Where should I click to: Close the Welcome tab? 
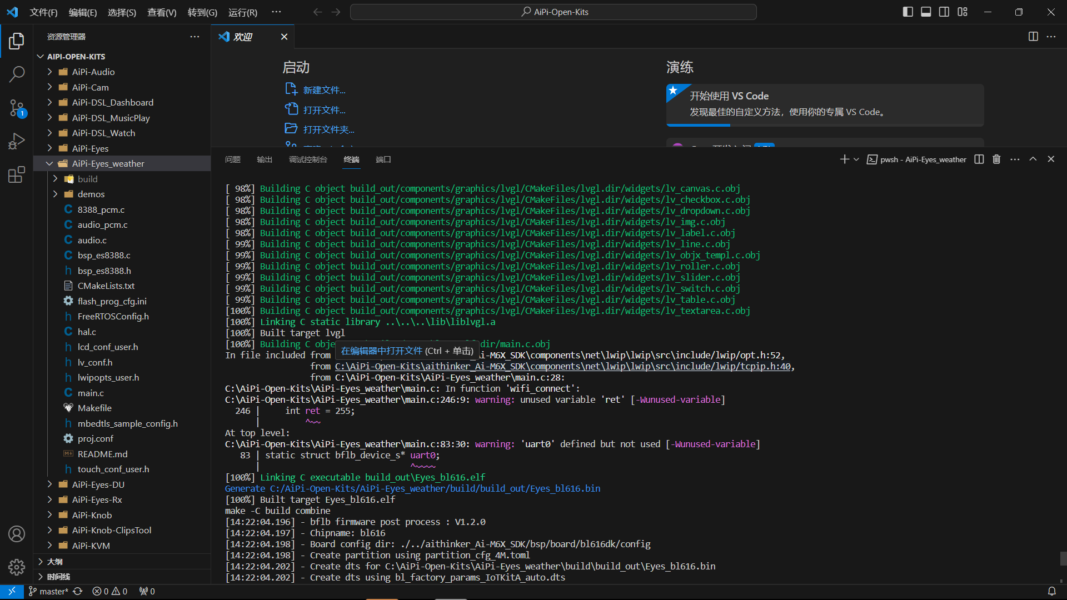(x=284, y=37)
